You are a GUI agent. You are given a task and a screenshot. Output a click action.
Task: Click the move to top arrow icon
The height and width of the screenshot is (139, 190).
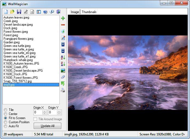pyautogui.click(x=63, y=44)
